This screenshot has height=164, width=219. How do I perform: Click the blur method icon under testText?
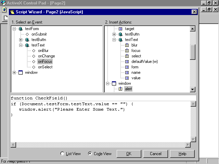coord(127,45)
